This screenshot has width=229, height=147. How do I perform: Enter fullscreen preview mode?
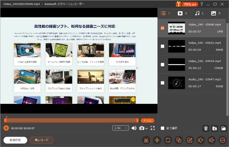pyautogui.click(x=153, y=128)
